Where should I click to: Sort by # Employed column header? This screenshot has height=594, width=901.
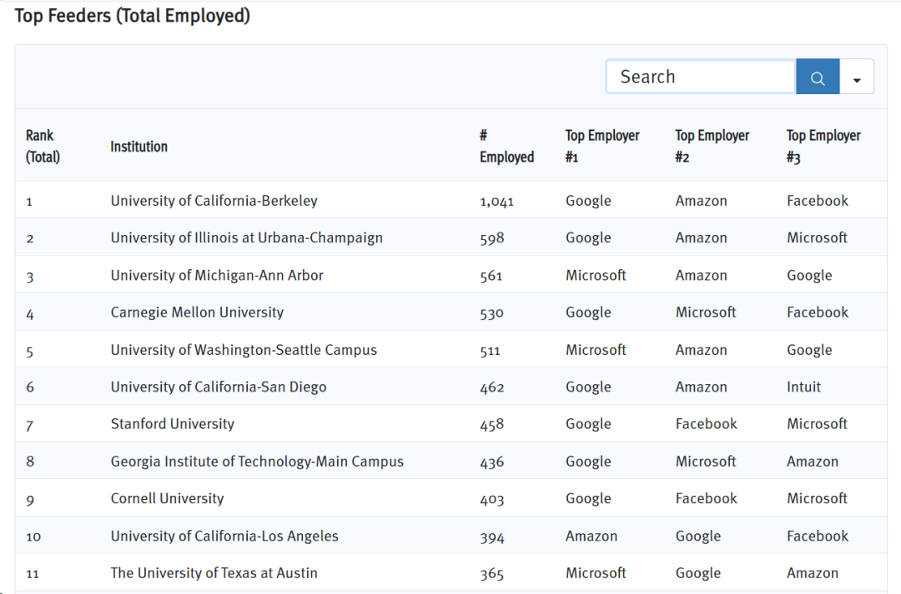click(506, 146)
